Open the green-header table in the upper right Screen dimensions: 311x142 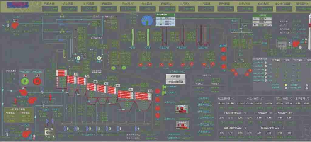click(262, 20)
